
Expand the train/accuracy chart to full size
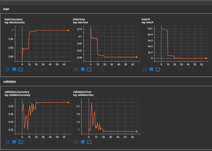[x=8, y=69]
